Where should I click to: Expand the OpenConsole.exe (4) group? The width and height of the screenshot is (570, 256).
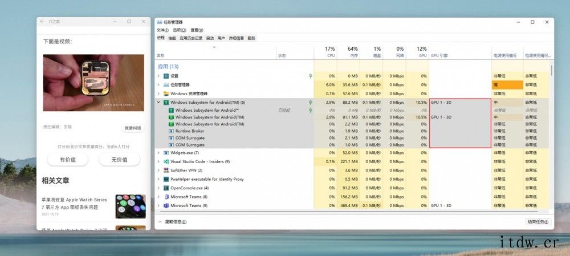pyautogui.click(x=158, y=188)
